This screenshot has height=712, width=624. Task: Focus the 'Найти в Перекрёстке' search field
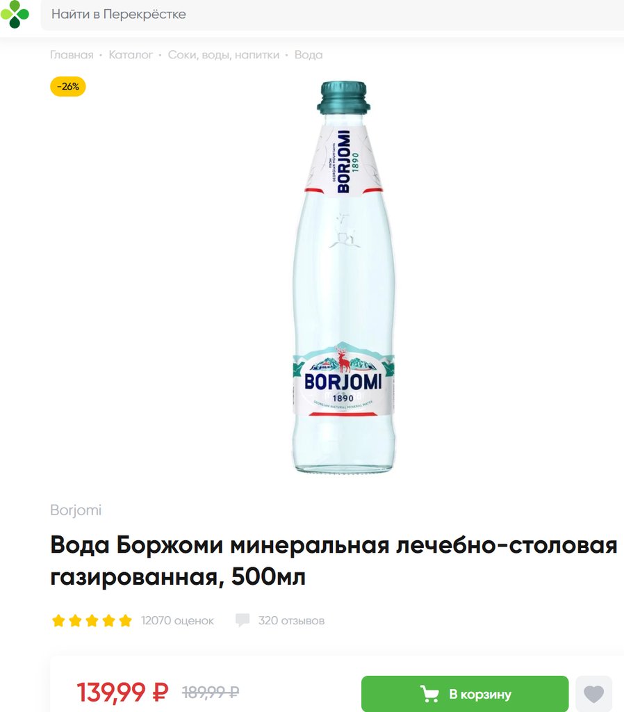coord(332,15)
